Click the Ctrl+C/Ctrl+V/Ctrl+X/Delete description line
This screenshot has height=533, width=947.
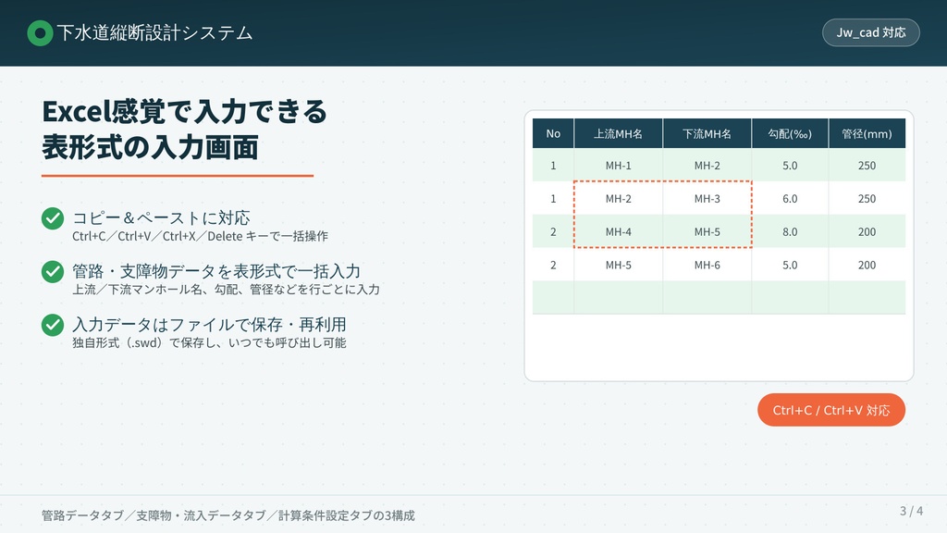[200, 236]
